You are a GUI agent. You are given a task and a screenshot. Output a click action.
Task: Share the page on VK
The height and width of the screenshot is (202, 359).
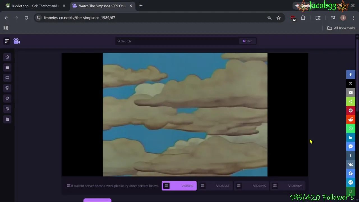pyautogui.click(x=351, y=164)
